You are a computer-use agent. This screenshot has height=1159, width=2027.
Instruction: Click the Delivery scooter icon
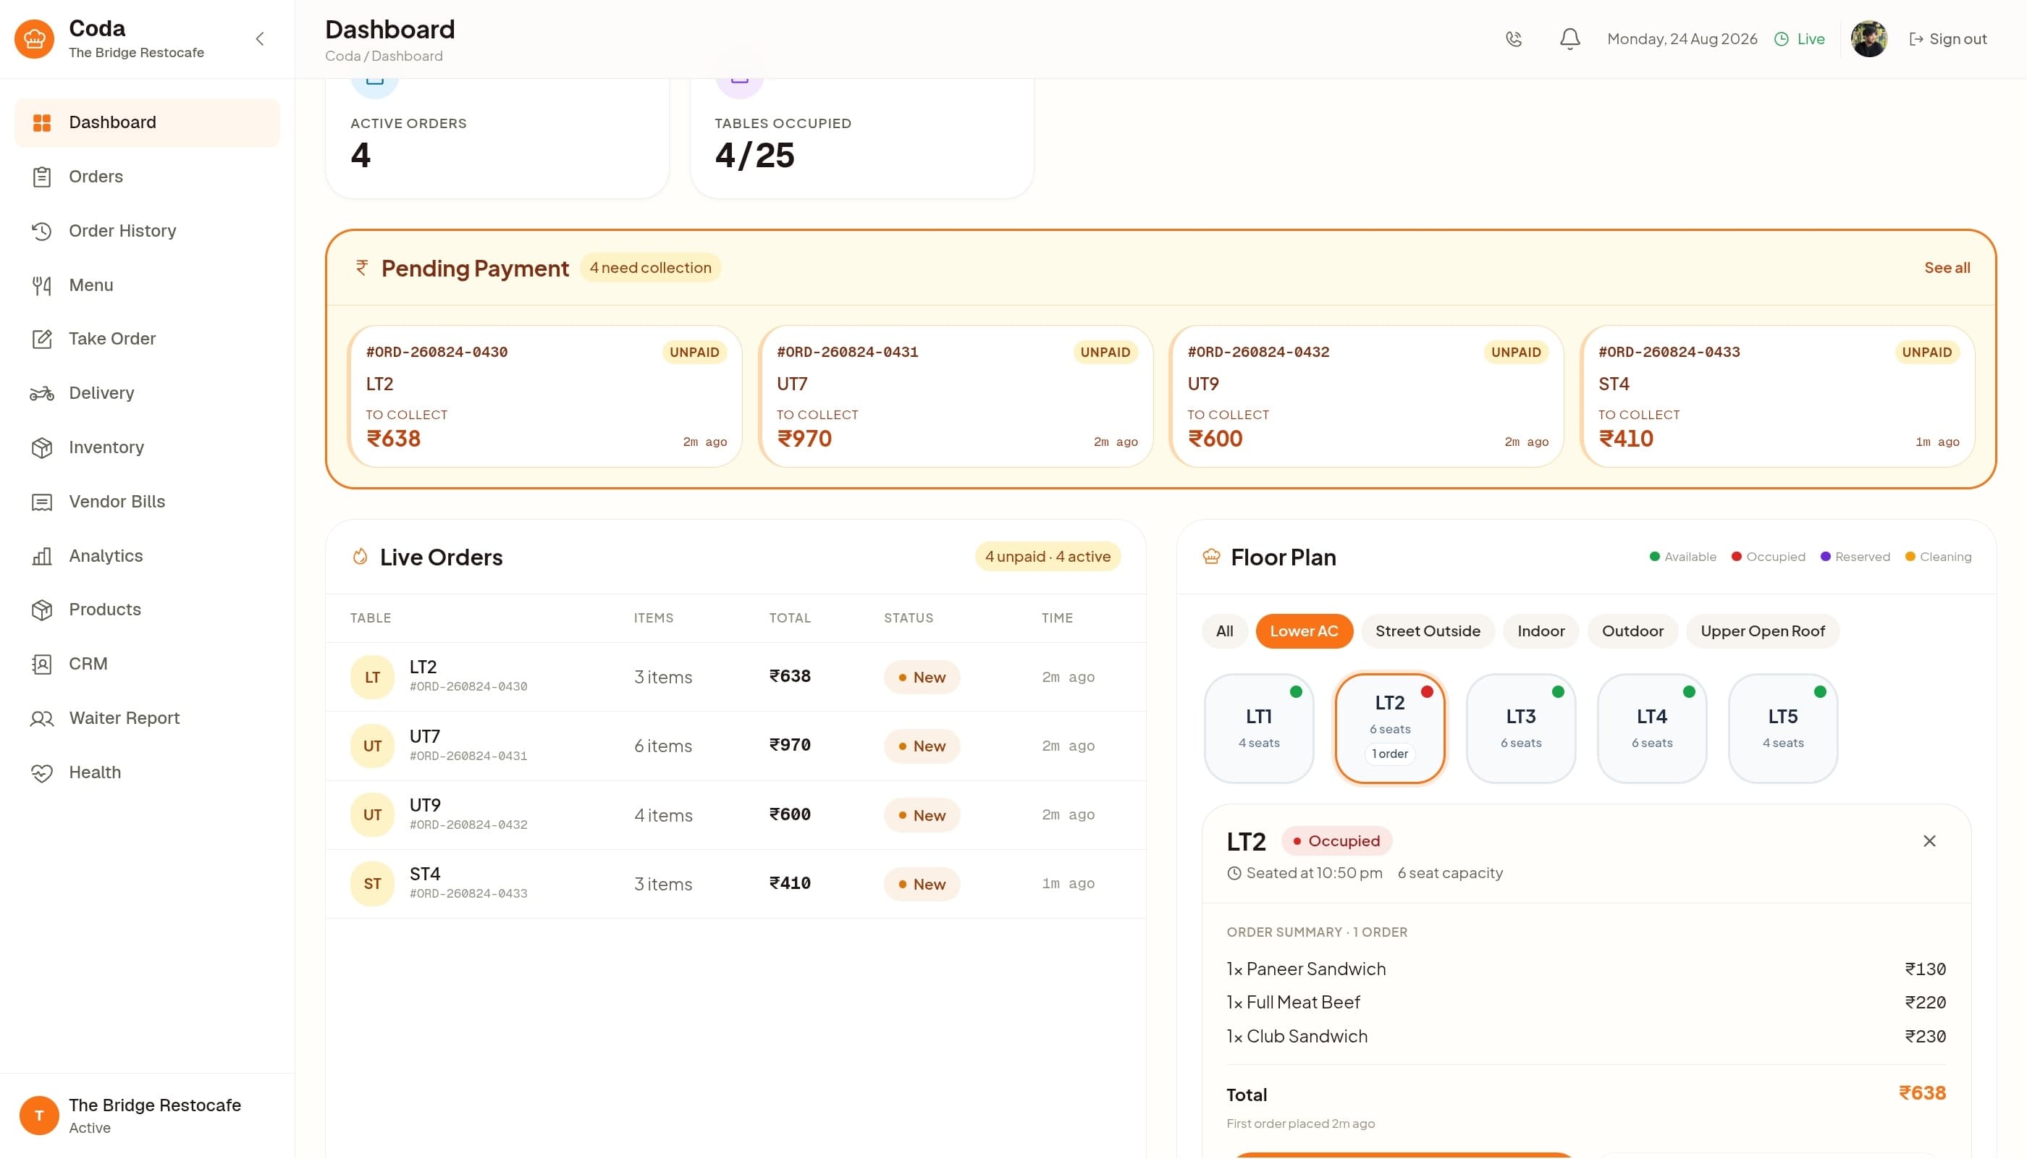41,393
